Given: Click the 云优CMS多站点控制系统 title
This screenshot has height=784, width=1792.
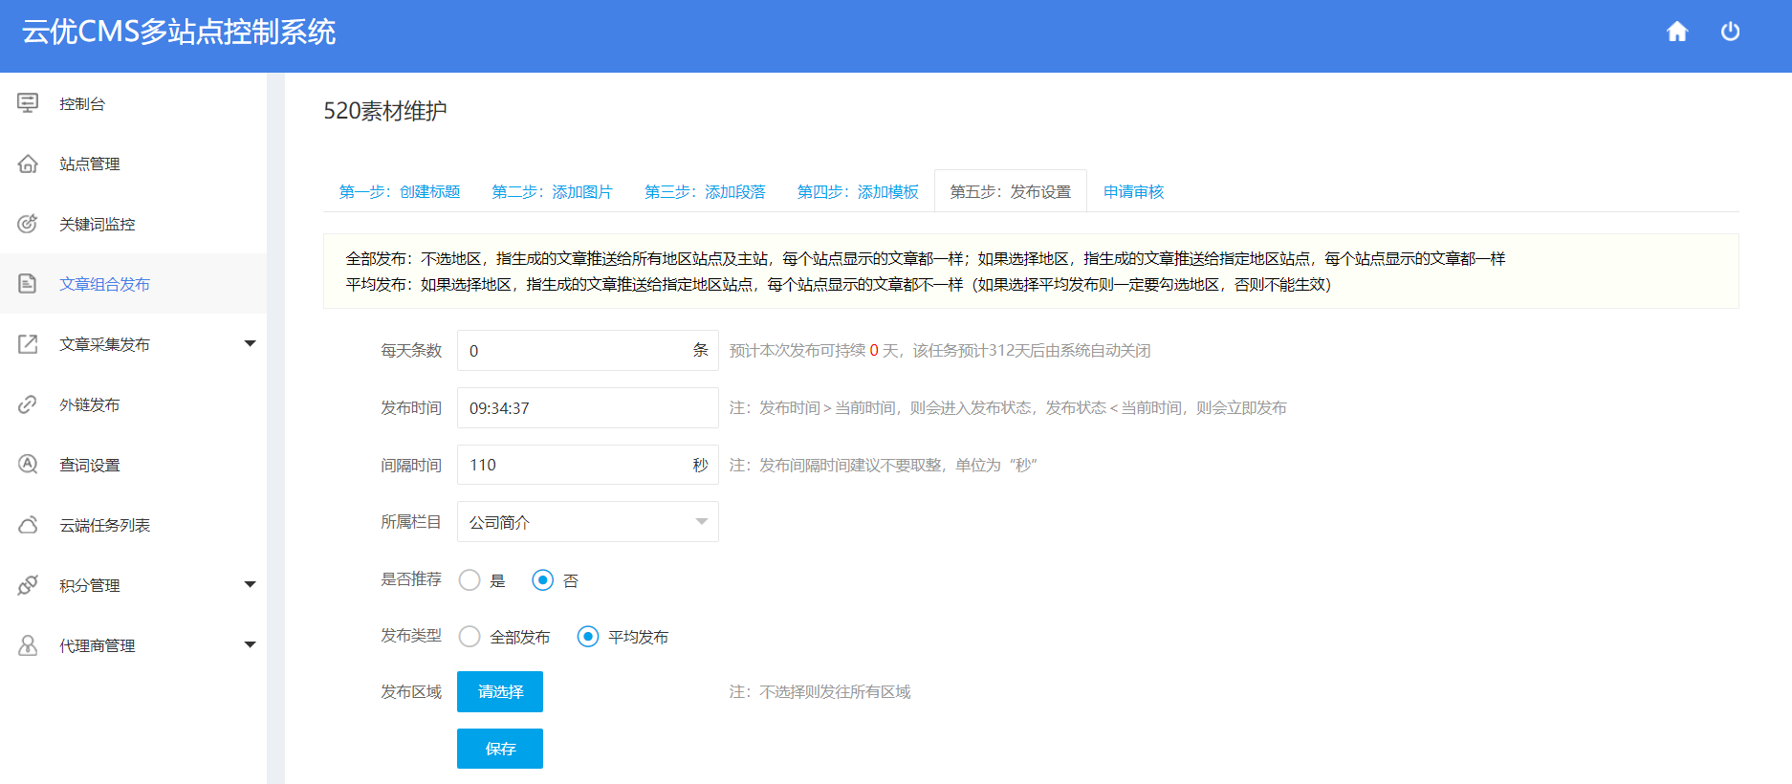Looking at the screenshot, I should [179, 32].
